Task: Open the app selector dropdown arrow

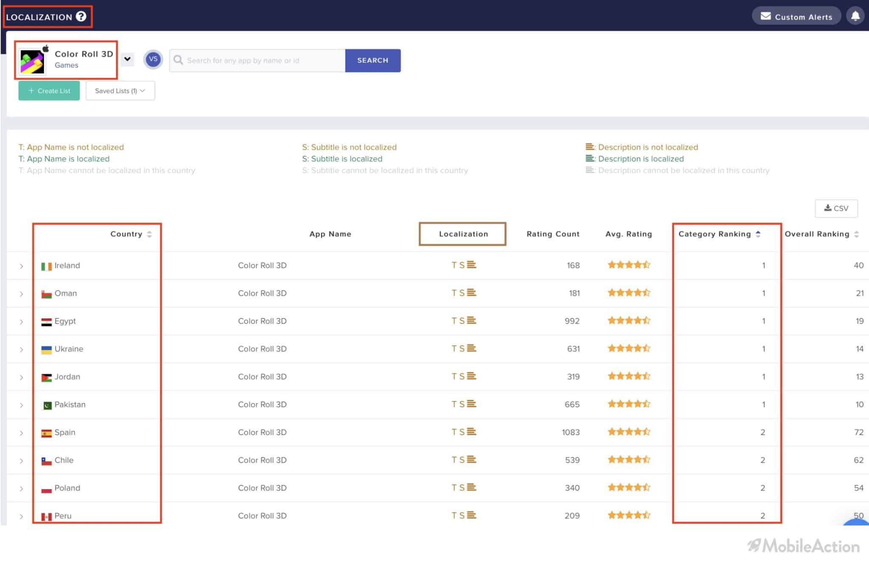Action: [x=127, y=59]
